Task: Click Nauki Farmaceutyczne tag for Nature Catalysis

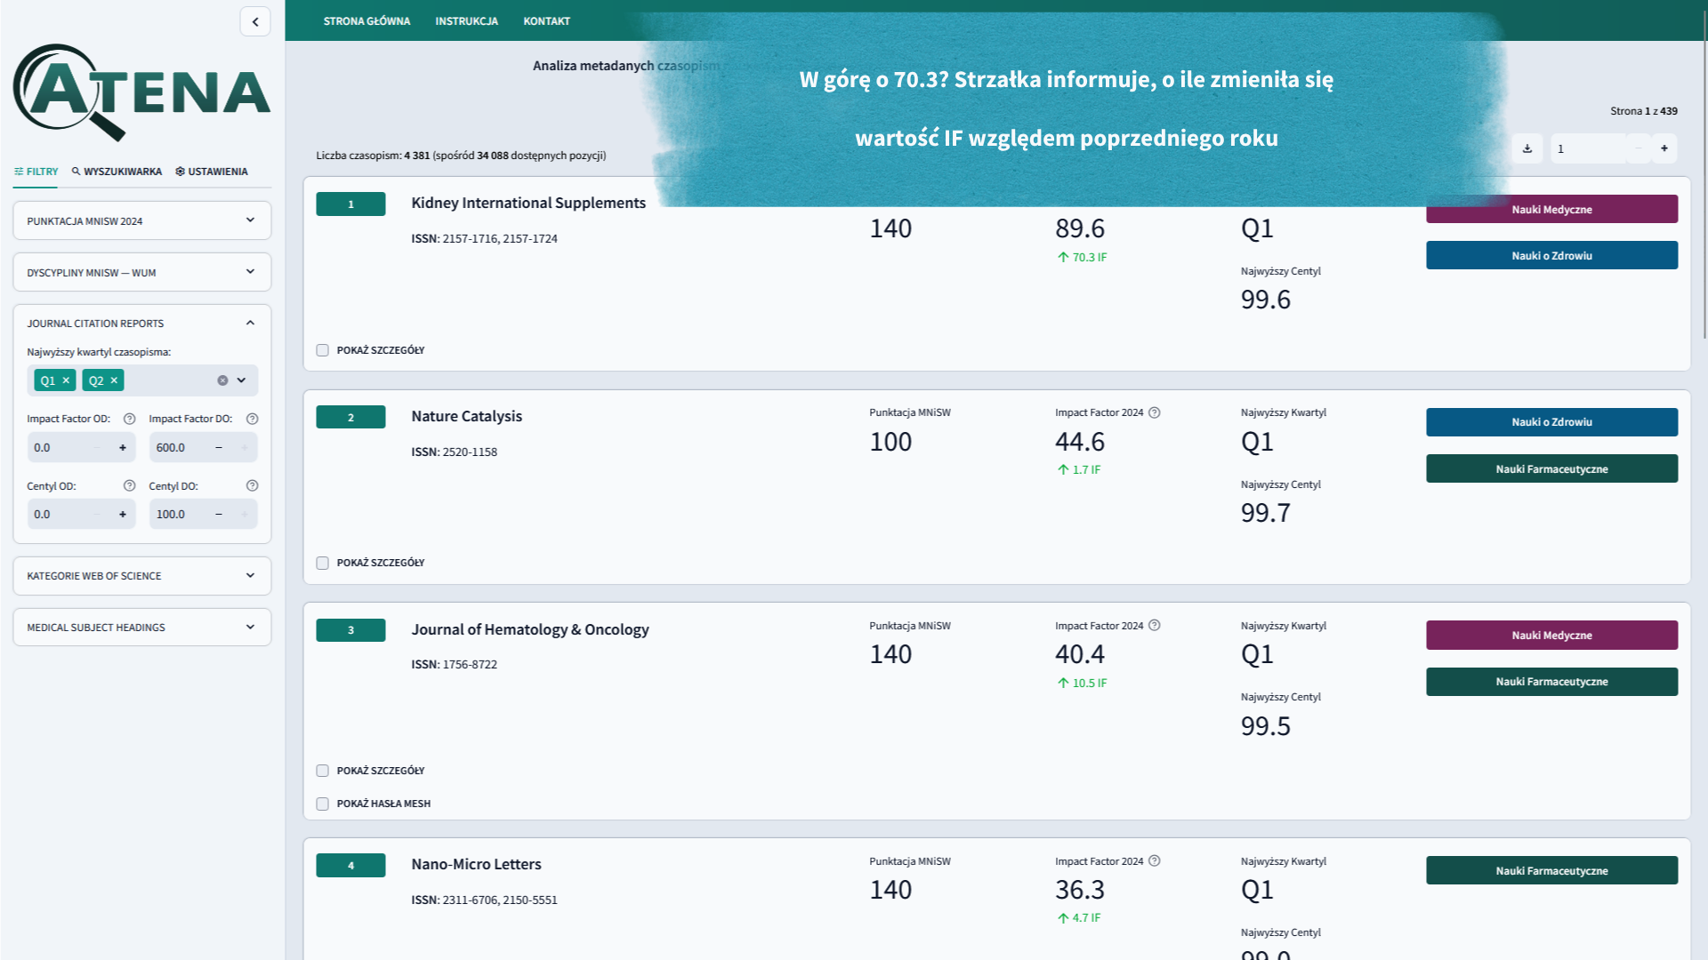Action: [1551, 468]
